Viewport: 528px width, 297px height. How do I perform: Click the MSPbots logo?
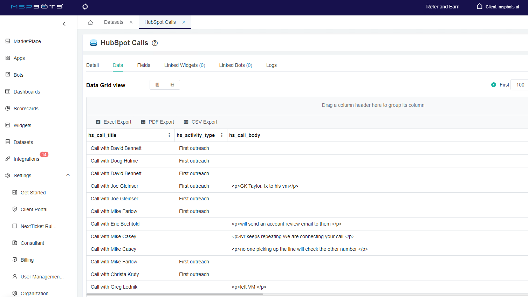coord(37,7)
